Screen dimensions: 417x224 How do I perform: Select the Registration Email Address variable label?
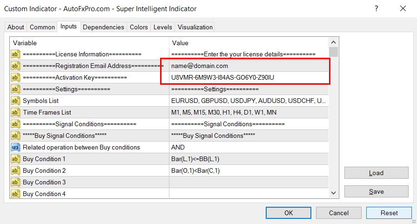(94, 66)
